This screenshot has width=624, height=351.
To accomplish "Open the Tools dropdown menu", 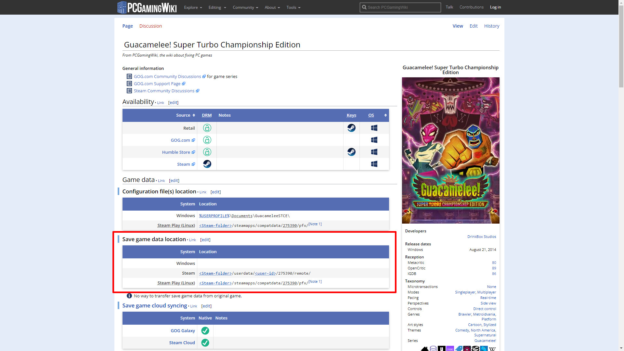I will [x=293, y=7].
